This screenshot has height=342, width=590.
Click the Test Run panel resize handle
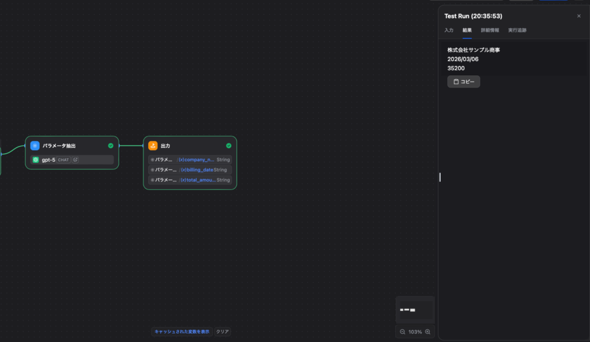coord(440,177)
